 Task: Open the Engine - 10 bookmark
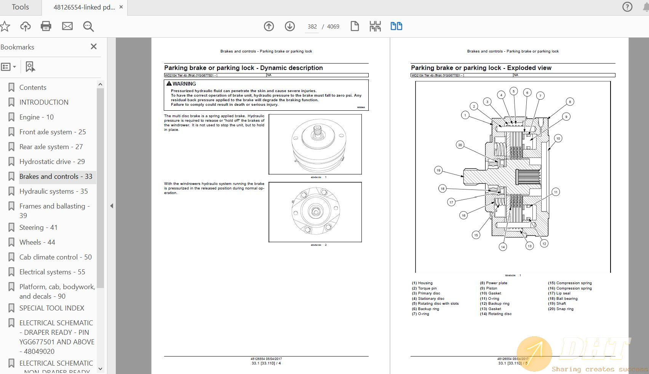pos(37,117)
